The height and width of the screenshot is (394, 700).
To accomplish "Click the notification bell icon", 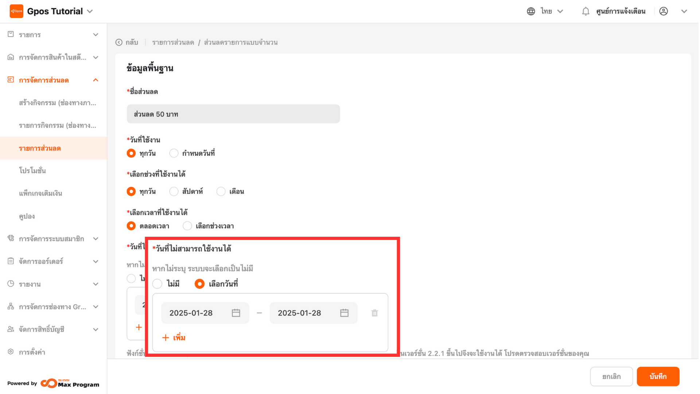I will tap(586, 11).
